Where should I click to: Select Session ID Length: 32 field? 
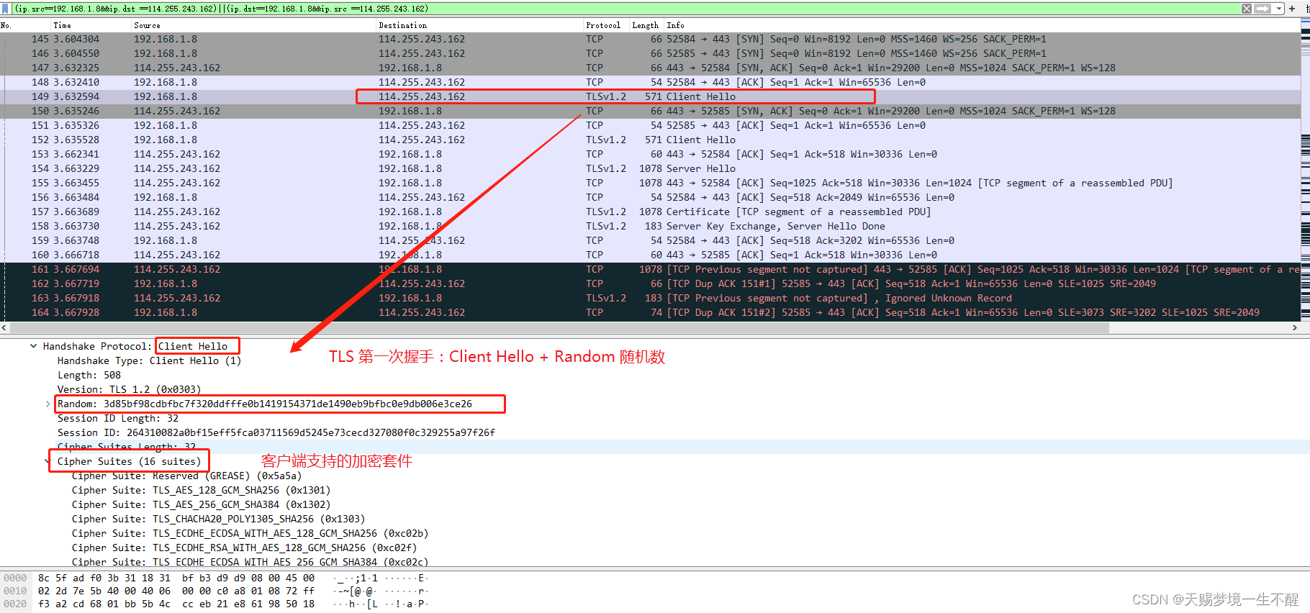(118, 418)
